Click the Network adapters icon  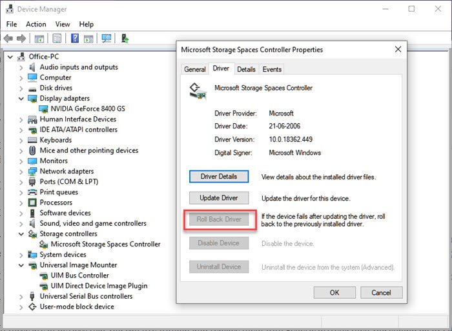coord(32,172)
